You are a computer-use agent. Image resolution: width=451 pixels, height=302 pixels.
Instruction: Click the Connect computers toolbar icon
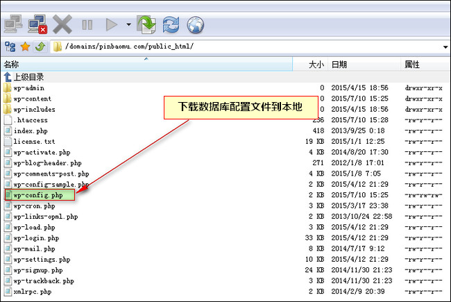pyautogui.click(x=13, y=24)
